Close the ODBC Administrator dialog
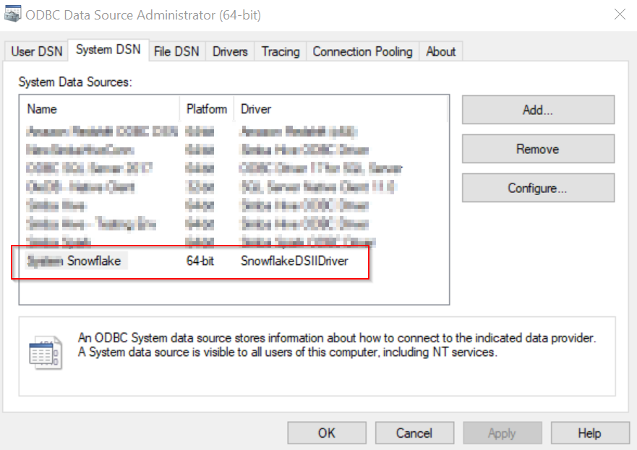This screenshot has width=637, height=450. [x=620, y=14]
